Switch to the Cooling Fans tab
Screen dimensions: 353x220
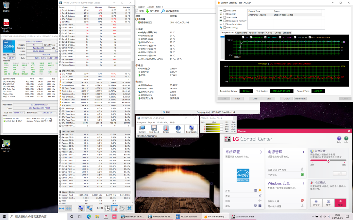241,33
